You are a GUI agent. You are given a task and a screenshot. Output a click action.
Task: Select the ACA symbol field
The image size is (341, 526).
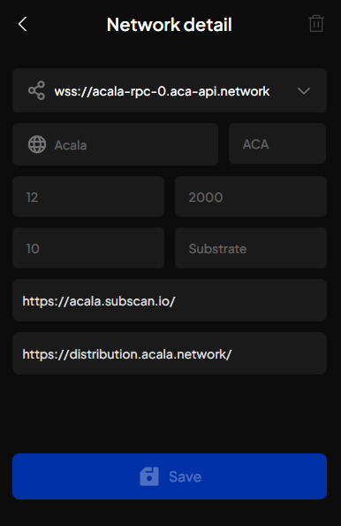point(277,143)
